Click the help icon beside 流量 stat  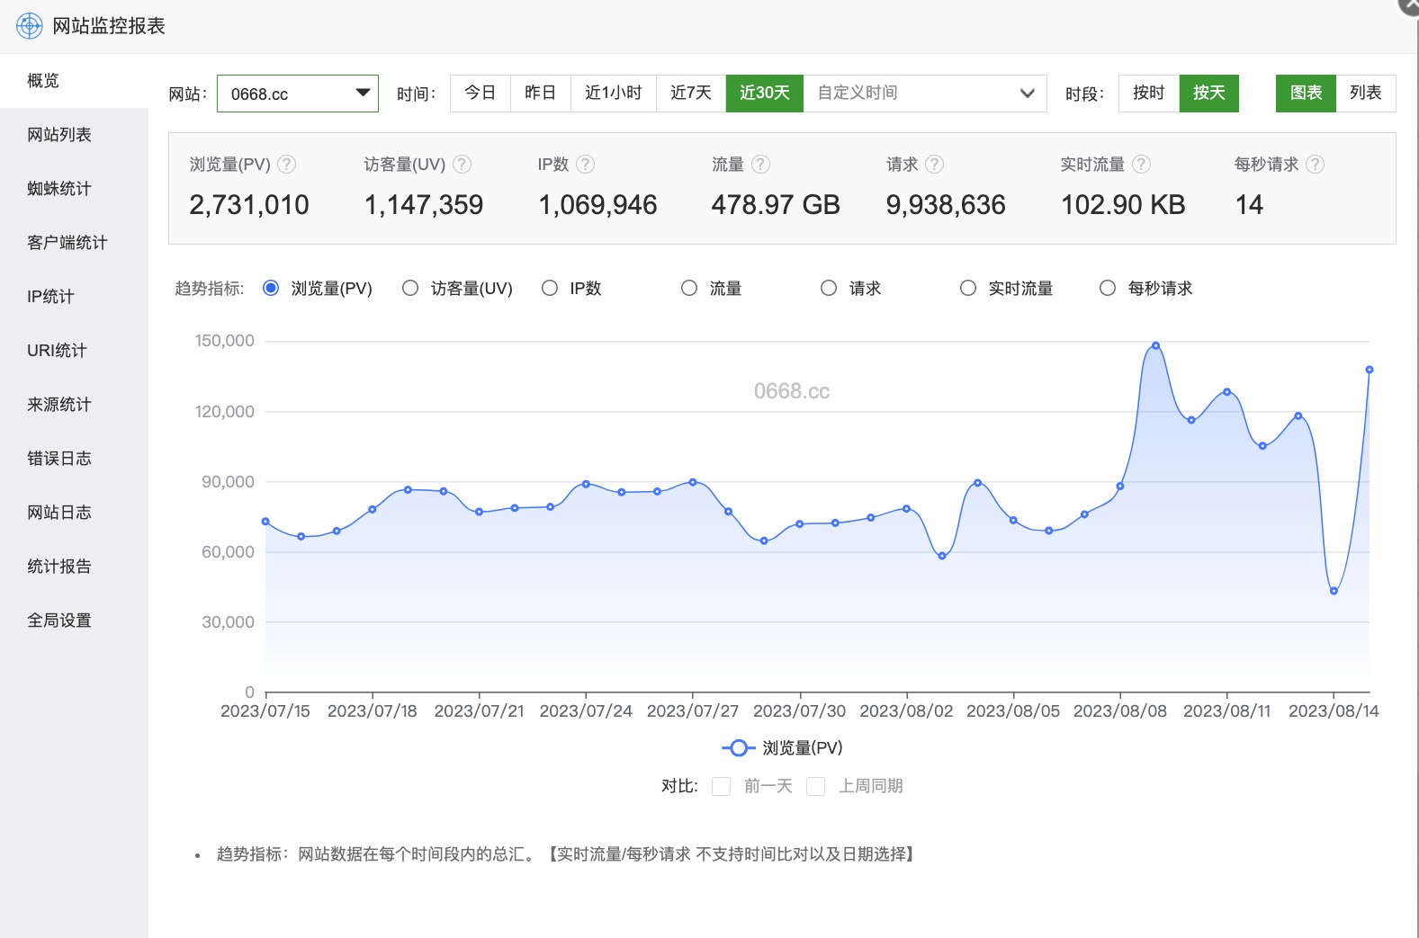point(760,165)
